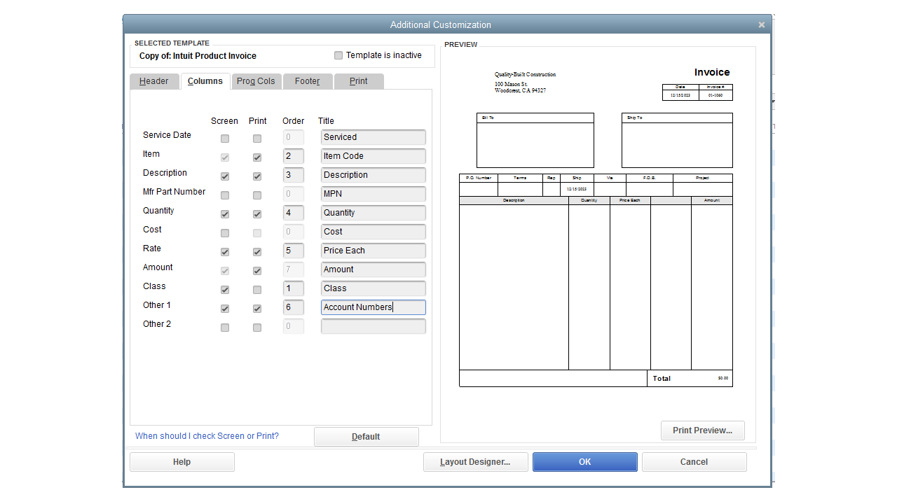Image resolution: width=897 pixels, height=504 pixels.
Task: Go to the Print tab
Action: pos(358,81)
